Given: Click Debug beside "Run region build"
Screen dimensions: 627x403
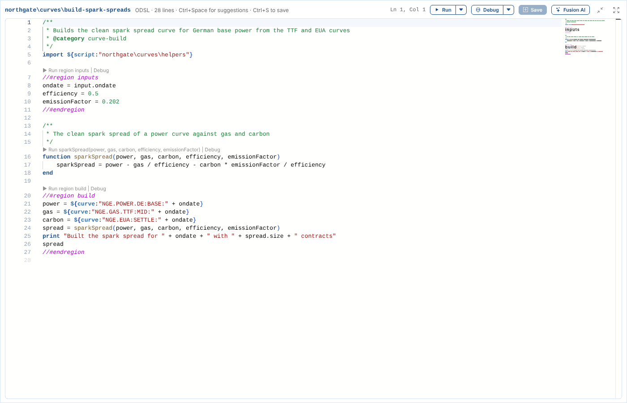Looking at the screenshot, I should click(98, 189).
